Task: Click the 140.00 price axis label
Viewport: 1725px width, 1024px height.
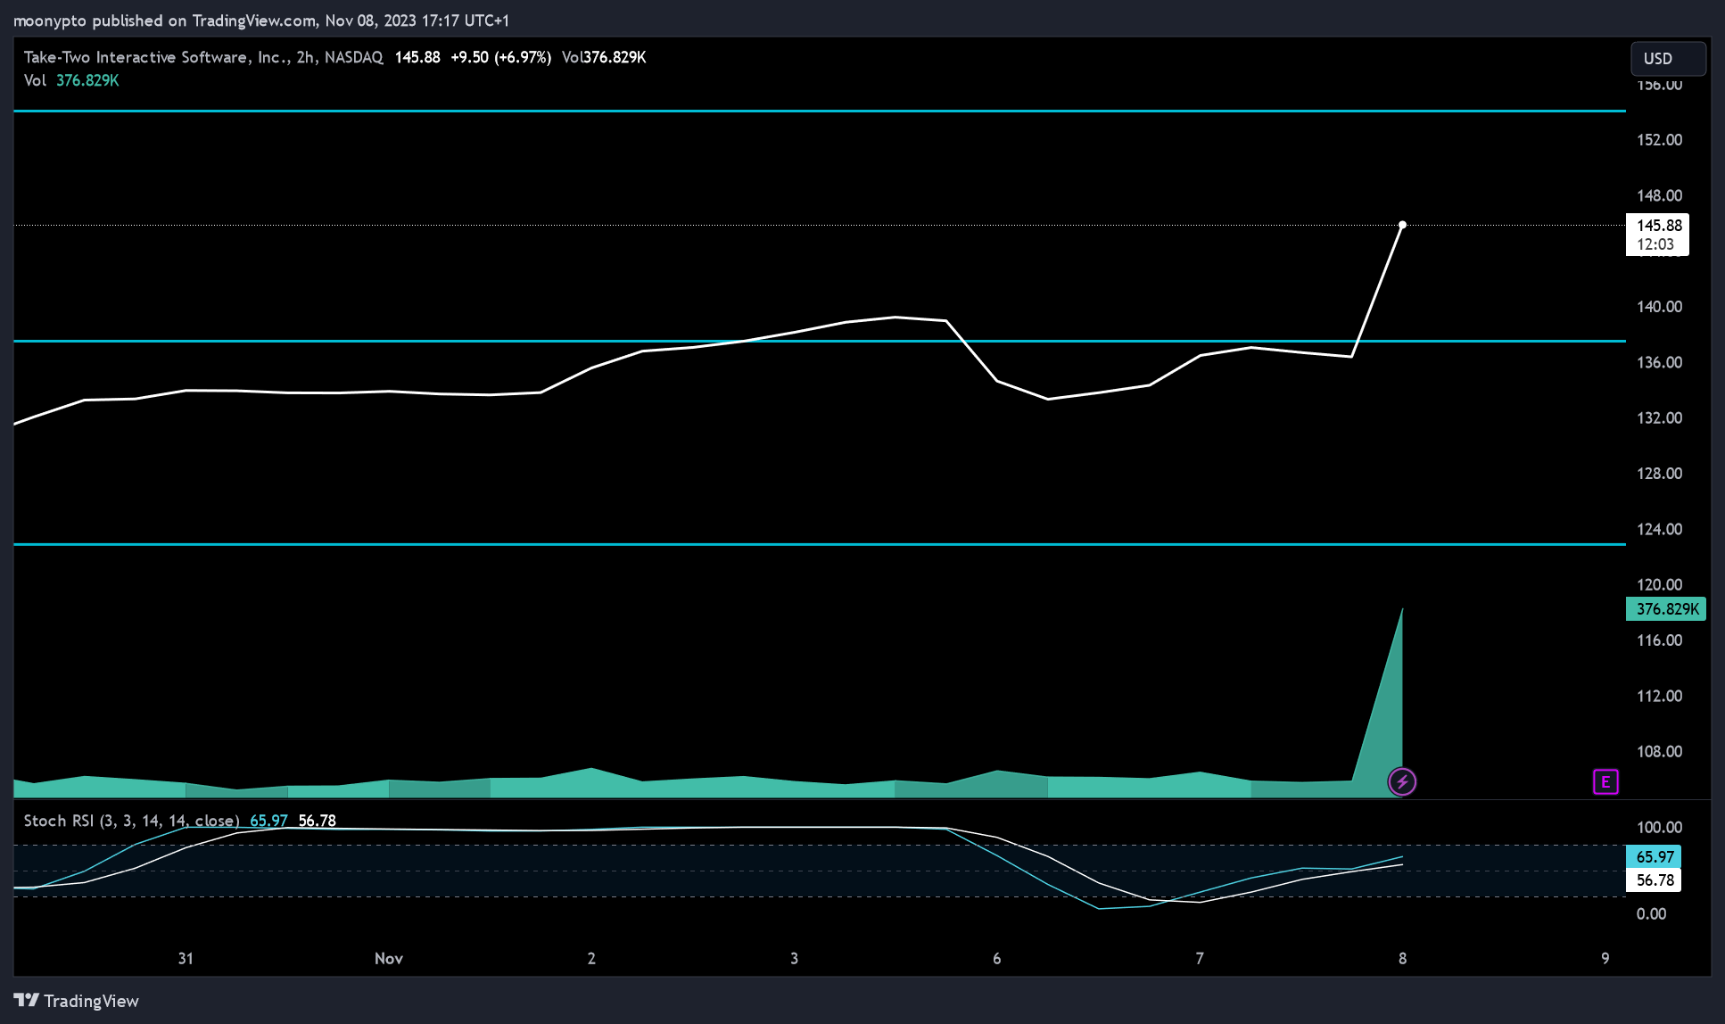Action: 1659,307
